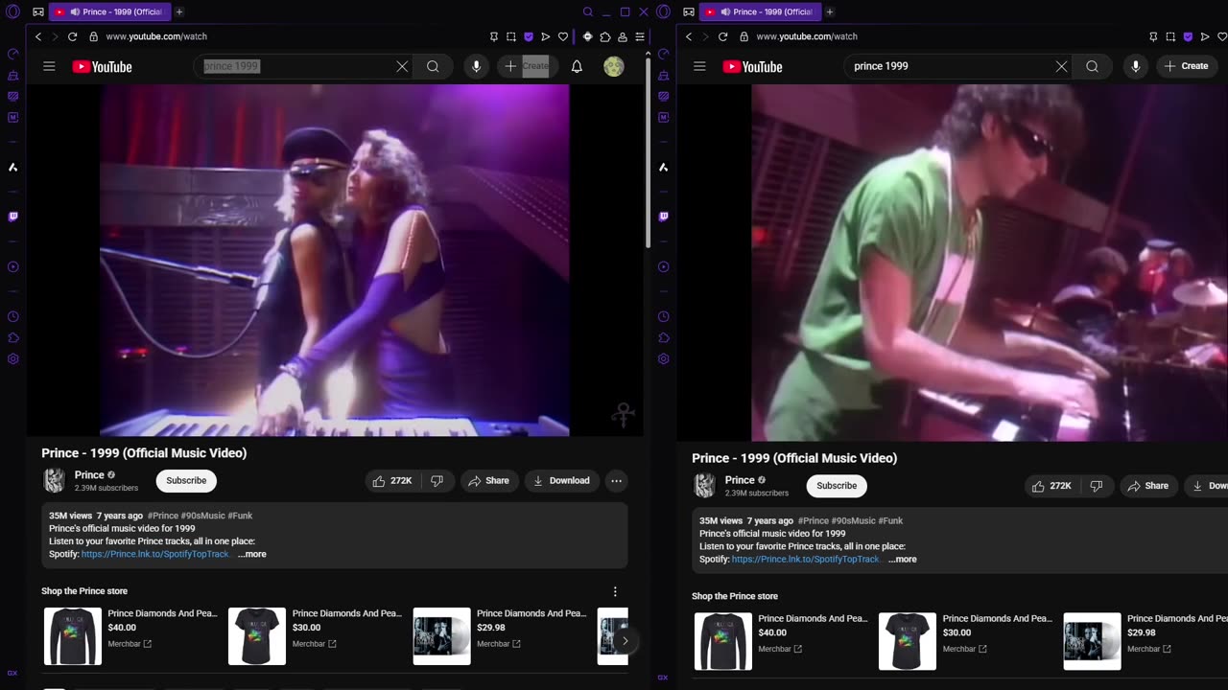Image resolution: width=1228 pixels, height=690 pixels.
Task: Go back in left browser window
Action: pos(38,36)
